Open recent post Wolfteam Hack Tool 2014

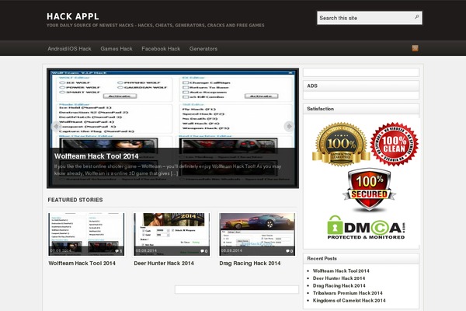(x=341, y=271)
